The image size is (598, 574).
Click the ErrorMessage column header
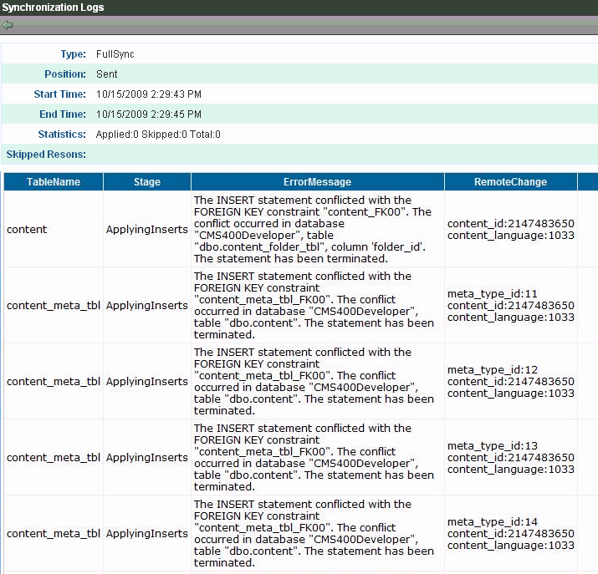317,181
